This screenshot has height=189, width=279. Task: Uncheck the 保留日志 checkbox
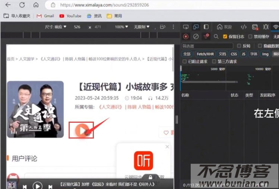[x=225, y=36]
